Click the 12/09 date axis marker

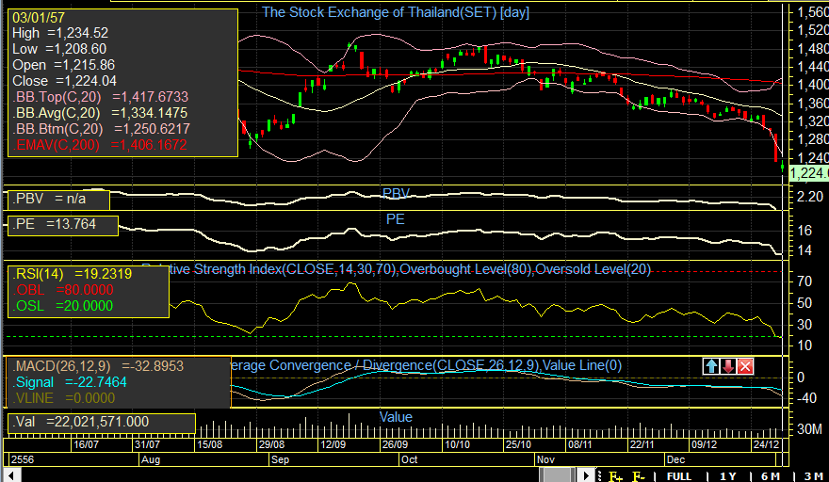pyautogui.click(x=333, y=444)
